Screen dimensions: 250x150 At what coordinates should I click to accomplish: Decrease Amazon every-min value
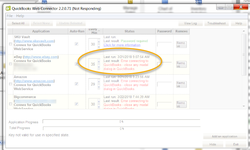coord(99,87)
